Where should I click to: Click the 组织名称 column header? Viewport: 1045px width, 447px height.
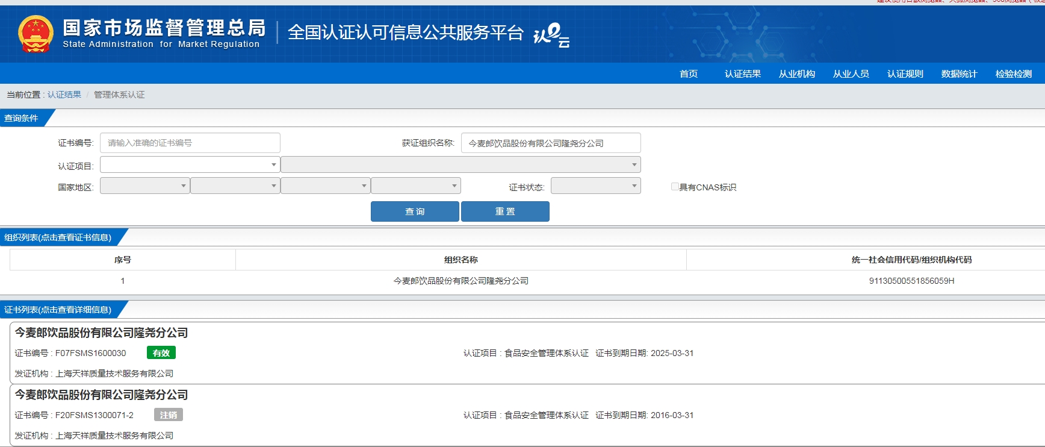(x=461, y=260)
